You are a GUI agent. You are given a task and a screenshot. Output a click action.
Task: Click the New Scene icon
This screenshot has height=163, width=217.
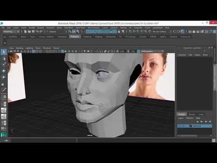tap(25, 31)
